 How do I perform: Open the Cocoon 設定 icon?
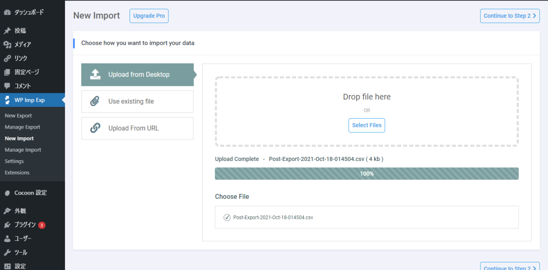[7, 192]
